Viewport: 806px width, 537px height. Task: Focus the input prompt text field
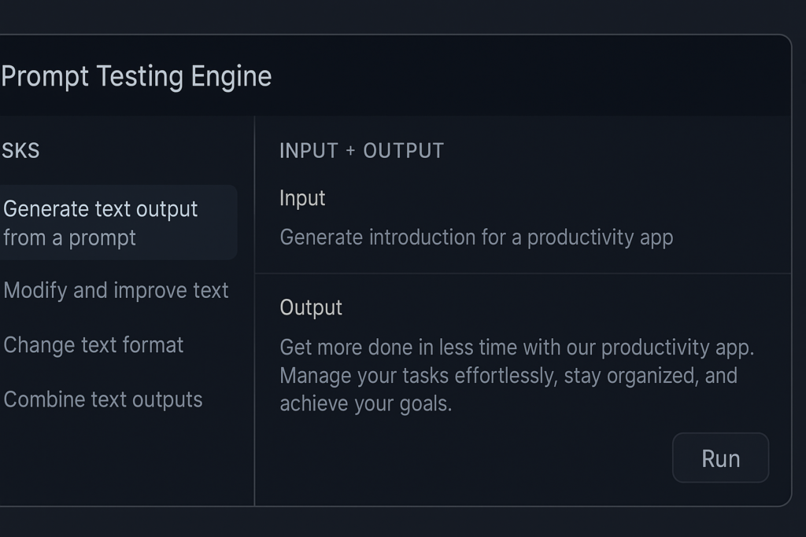pos(476,237)
